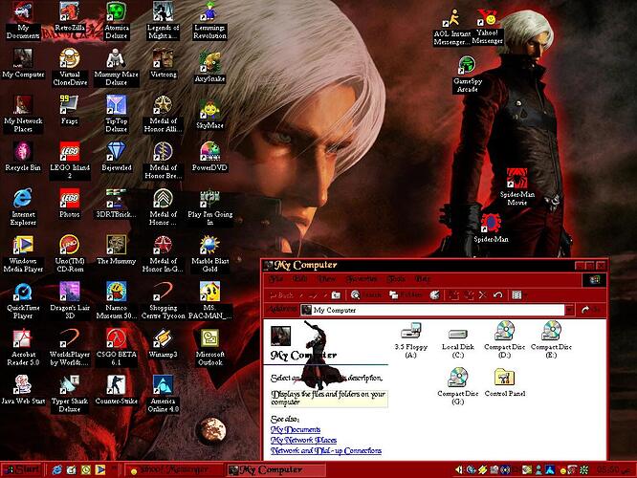Screen dimensions: 637x478
Task: Expand the Address bar dropdown arrow
Action: coord(569,310)
